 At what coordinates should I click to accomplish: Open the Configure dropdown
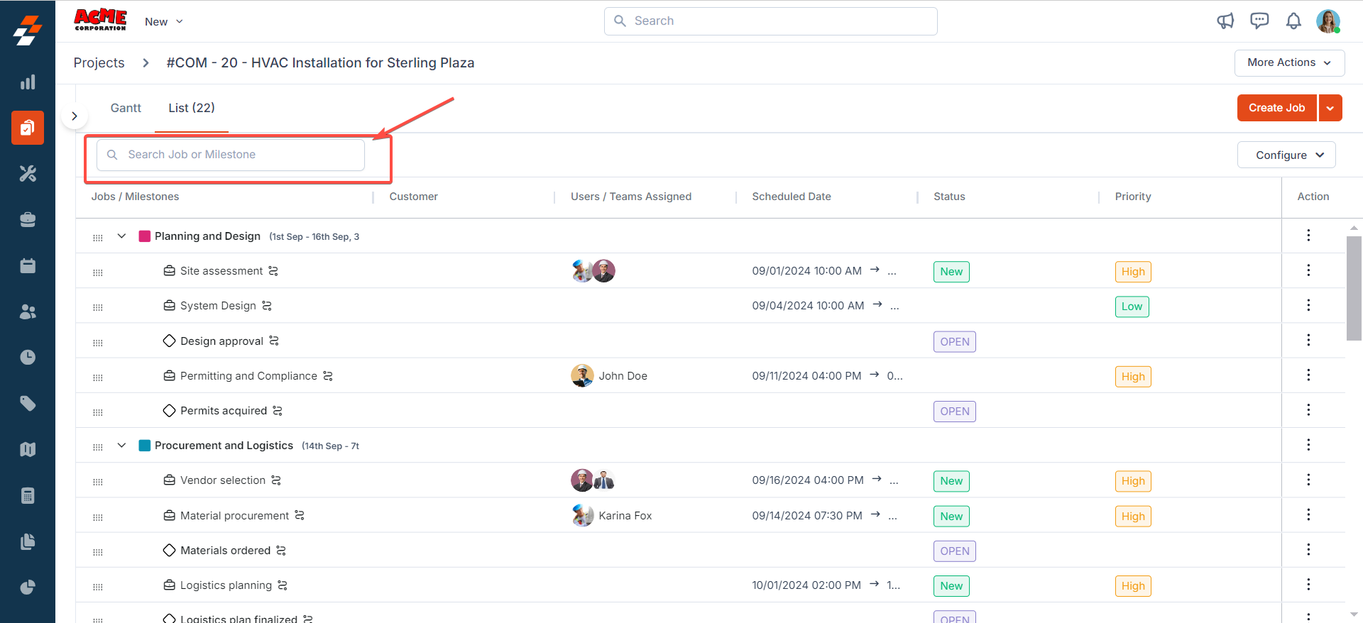[x=1286, y=155]
